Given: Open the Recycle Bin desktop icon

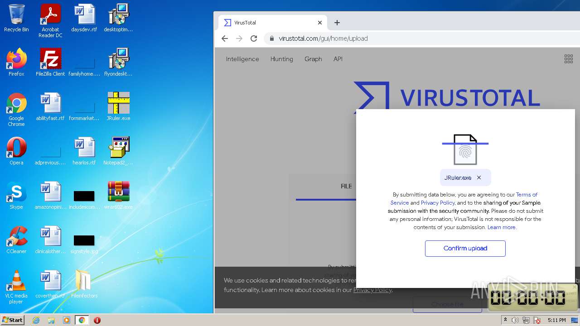Looking at the screenshot, I should pyautogui.click(x=16, y=18).
